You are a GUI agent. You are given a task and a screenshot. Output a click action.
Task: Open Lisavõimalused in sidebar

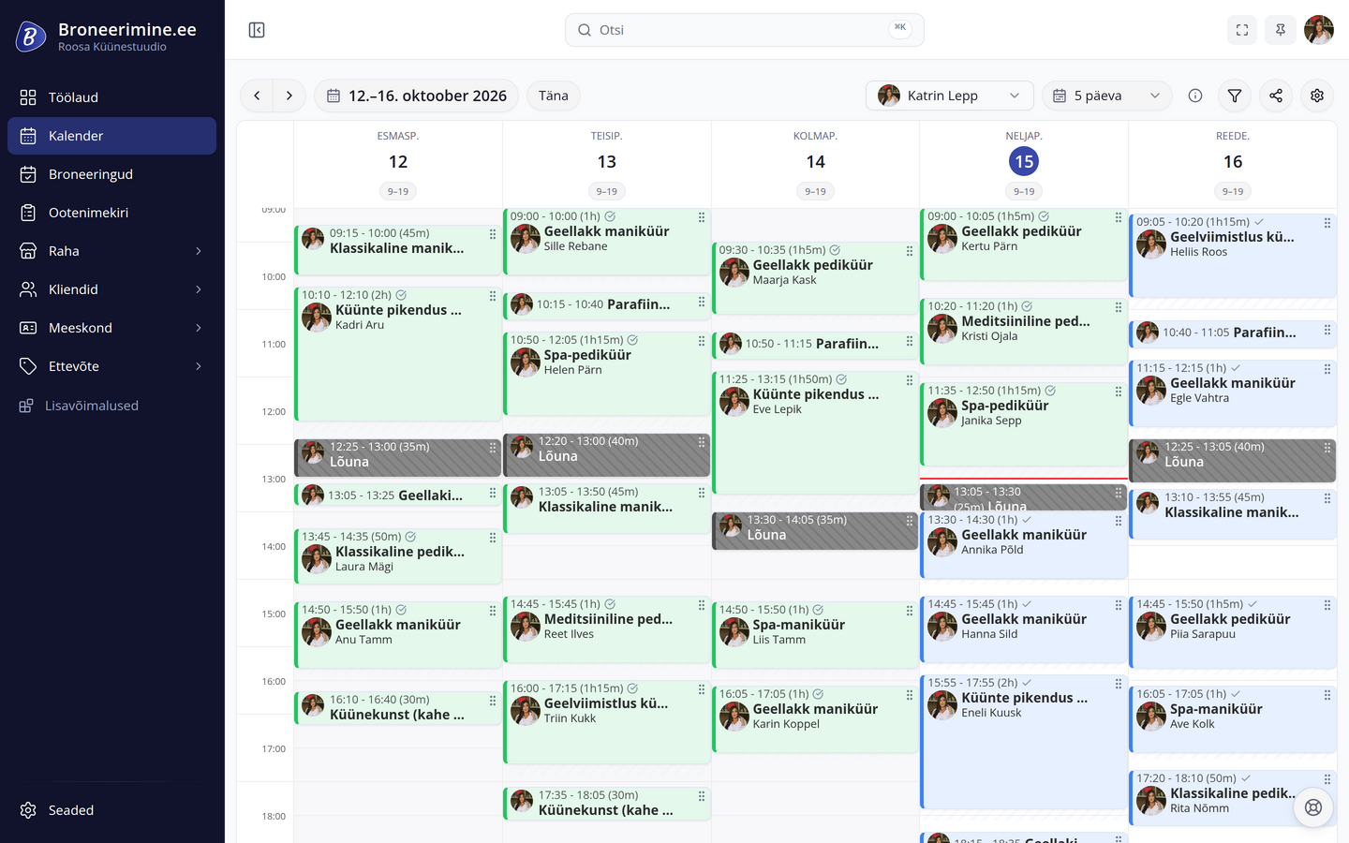coord(112,406)
